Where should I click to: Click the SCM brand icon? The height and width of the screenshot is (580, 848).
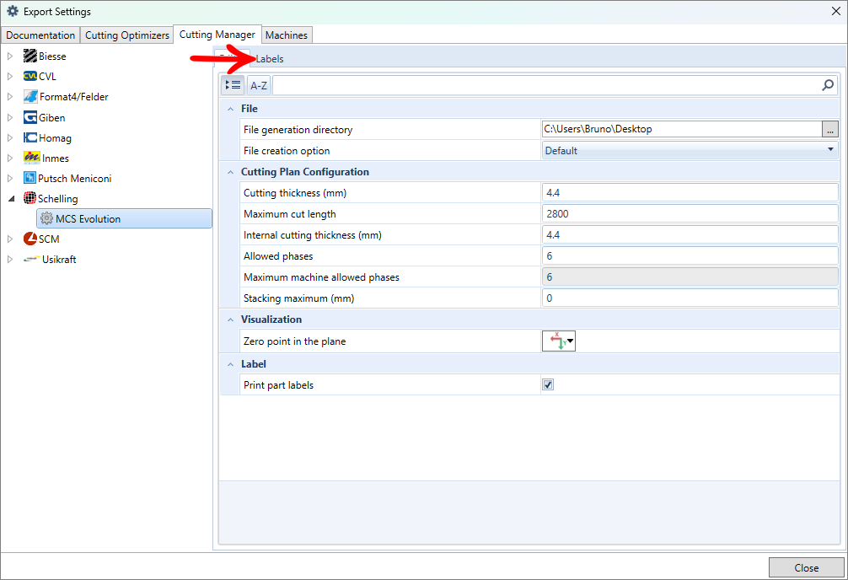click(30, 239)
